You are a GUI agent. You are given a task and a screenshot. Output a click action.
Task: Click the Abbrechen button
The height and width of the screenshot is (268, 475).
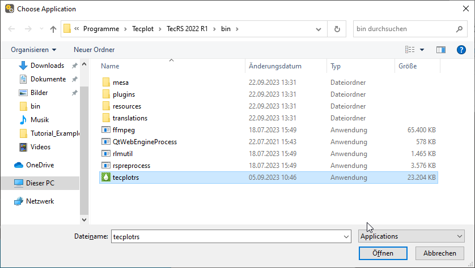[x=439, y=253]
